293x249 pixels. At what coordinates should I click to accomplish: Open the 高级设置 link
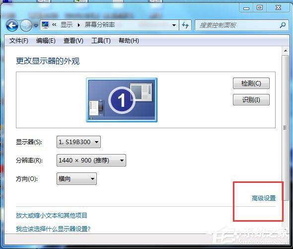264,198
